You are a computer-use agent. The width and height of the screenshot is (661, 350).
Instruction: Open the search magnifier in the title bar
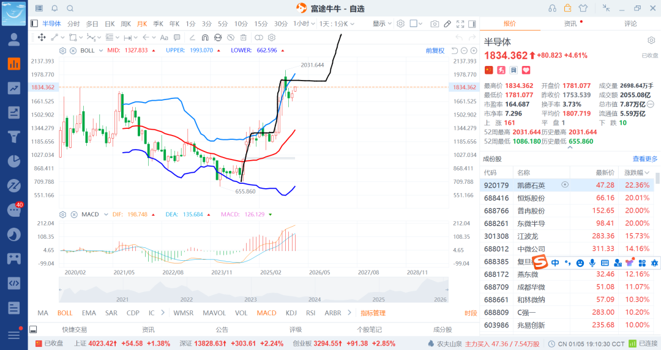[70, 8]
